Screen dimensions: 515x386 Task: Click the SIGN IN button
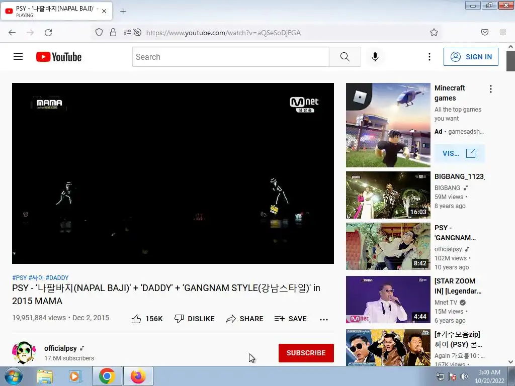coord(471,57)
